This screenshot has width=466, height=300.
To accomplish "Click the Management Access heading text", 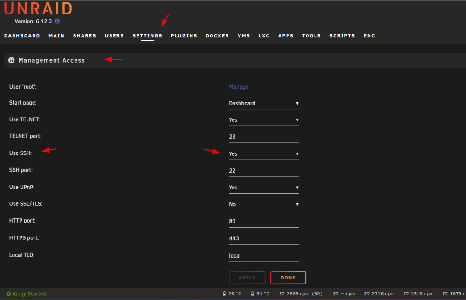I will [52, 60].
